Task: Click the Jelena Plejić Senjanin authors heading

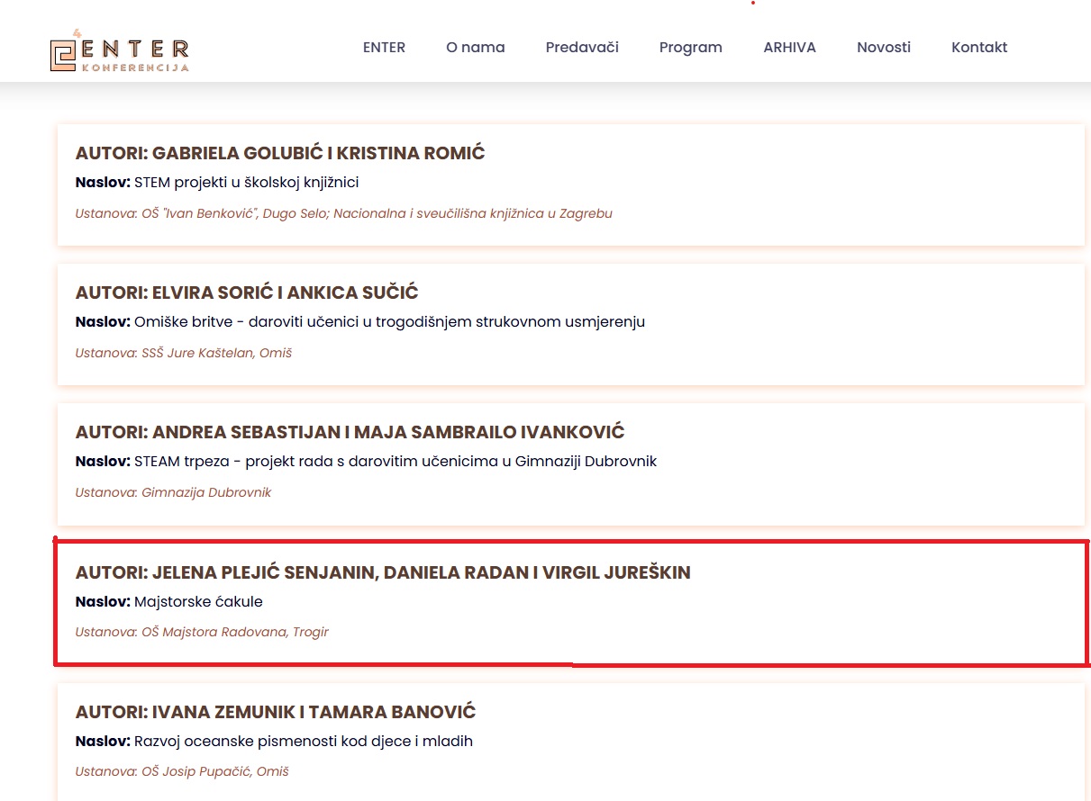Action: (383, 572)
